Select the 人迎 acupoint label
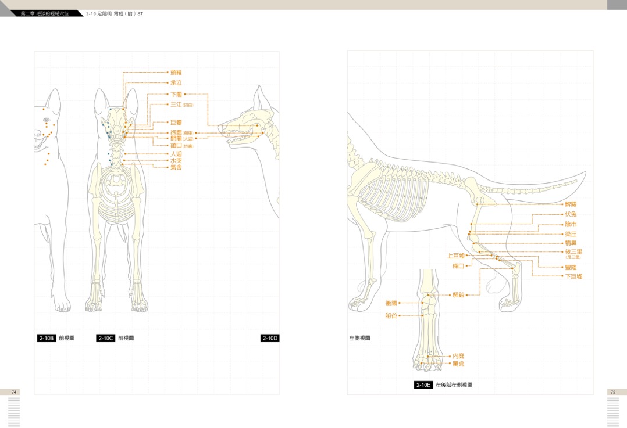This screenshot has width=627, height=428. point(176,154)
